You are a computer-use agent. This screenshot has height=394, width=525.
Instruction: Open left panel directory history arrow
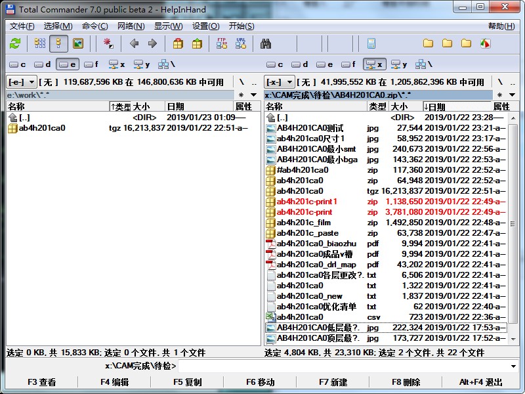point(254,95)
